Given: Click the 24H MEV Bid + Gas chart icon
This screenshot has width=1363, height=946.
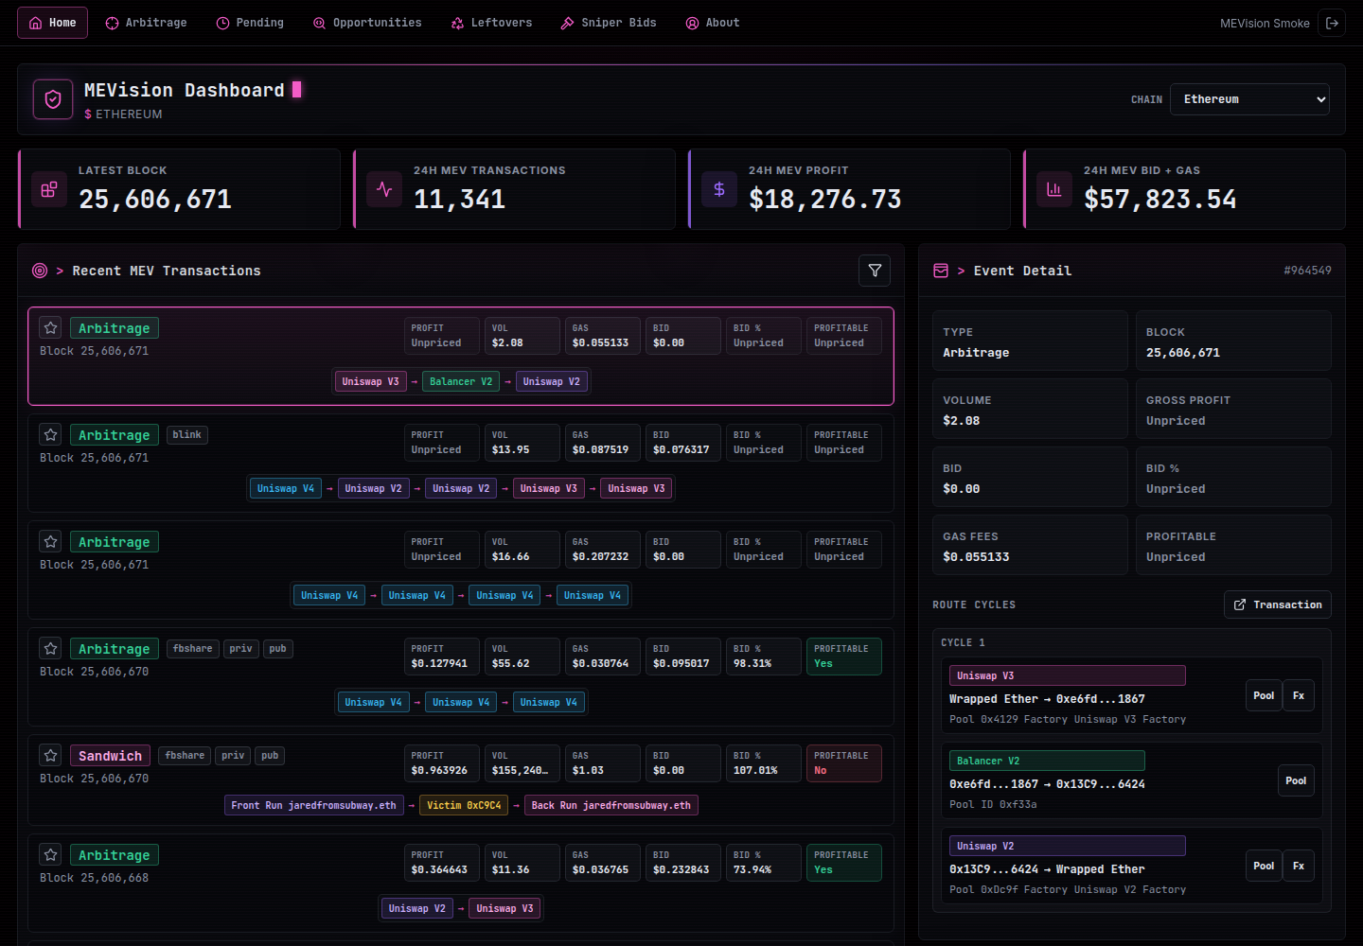Looking at the screenshot, I should (x=1054, y=189).
